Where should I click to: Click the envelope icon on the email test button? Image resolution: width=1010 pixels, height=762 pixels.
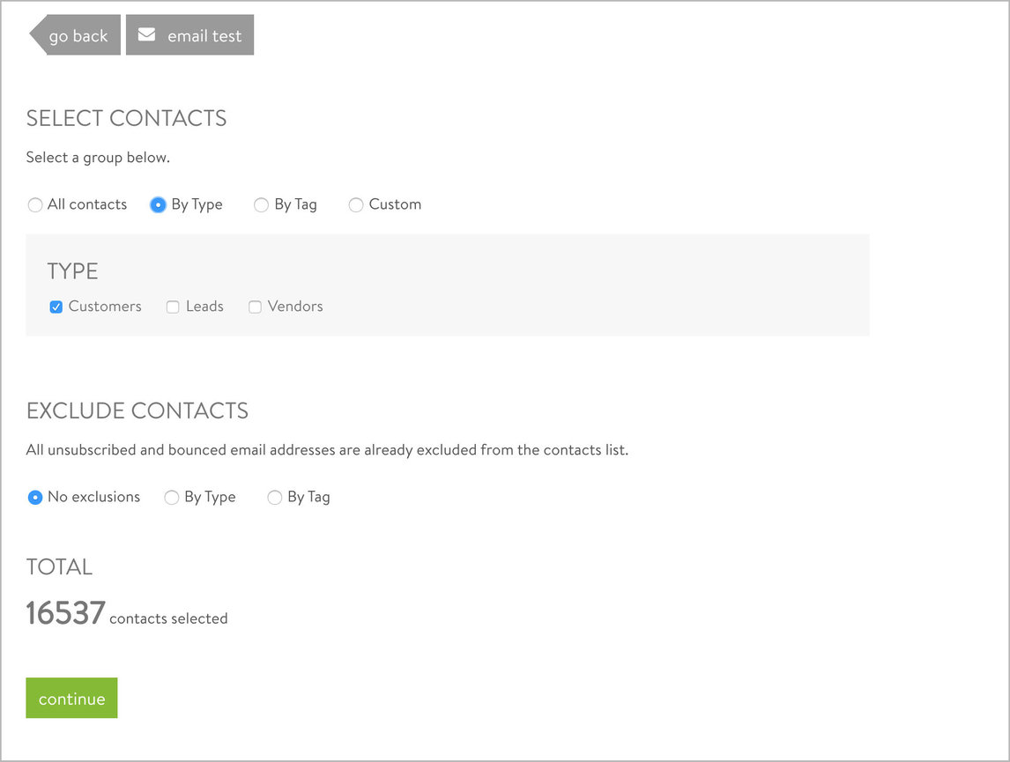point(146,34)
